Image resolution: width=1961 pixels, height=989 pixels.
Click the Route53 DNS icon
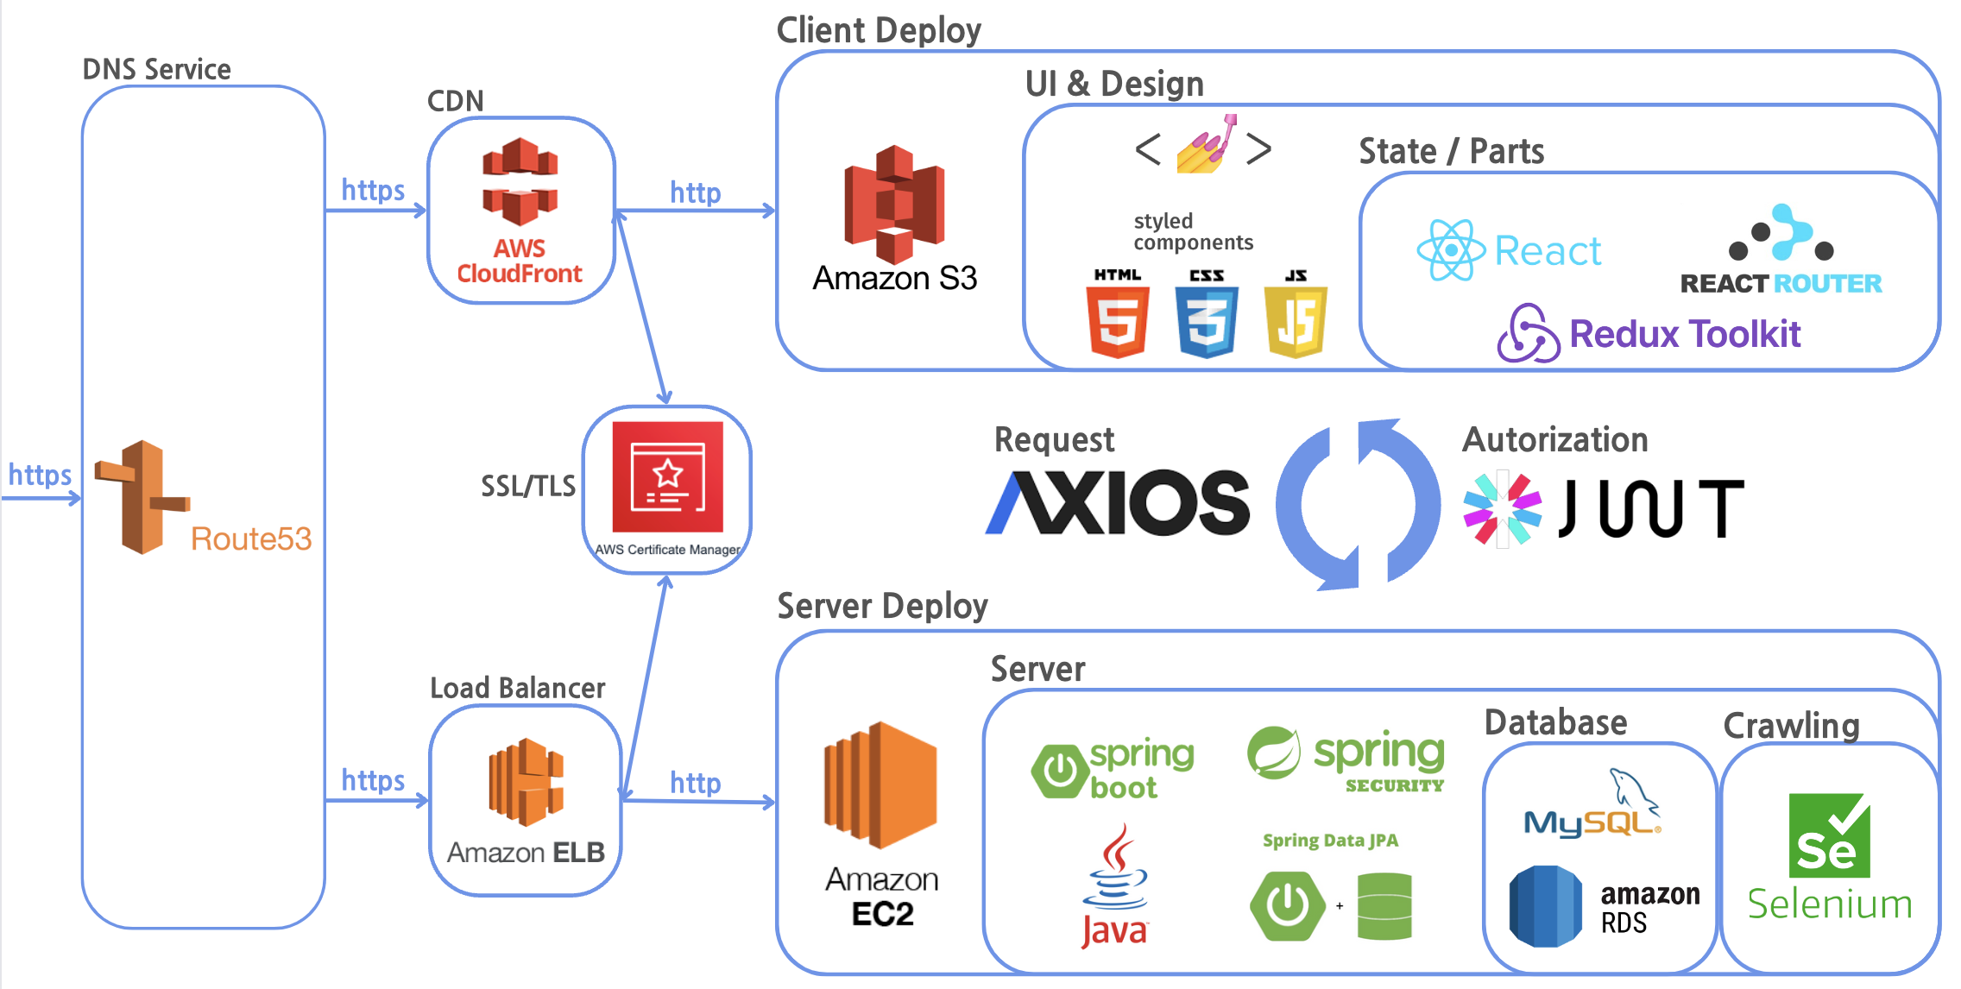click(x=142, y=497)
